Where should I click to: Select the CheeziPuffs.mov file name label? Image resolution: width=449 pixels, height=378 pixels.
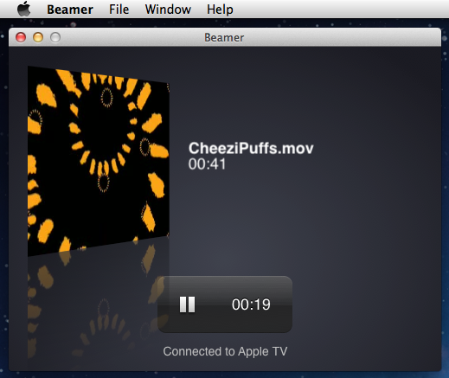[x=251, y=148]
